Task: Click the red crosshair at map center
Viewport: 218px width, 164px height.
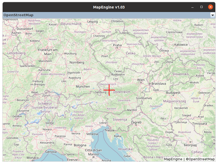Action: click(x=109, y=90)
